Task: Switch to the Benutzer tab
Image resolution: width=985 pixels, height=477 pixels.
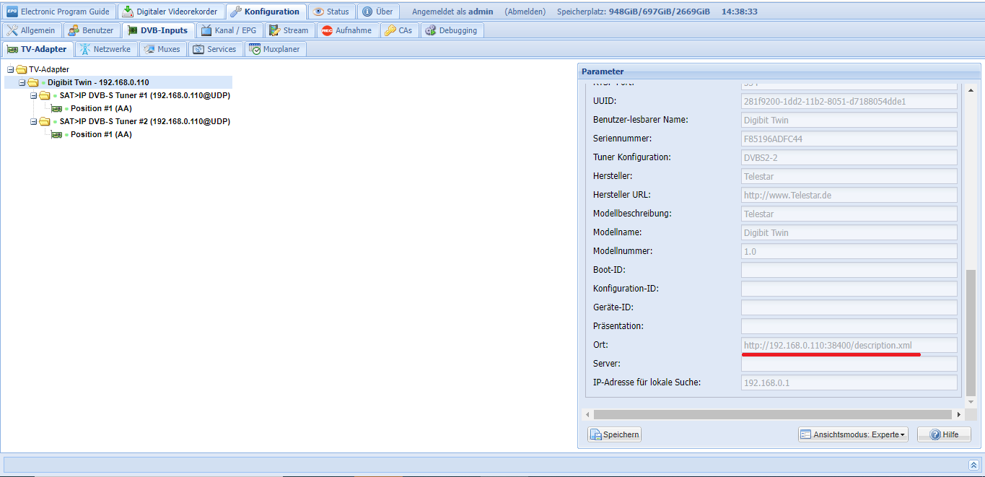Action: [x=91, y=30]
